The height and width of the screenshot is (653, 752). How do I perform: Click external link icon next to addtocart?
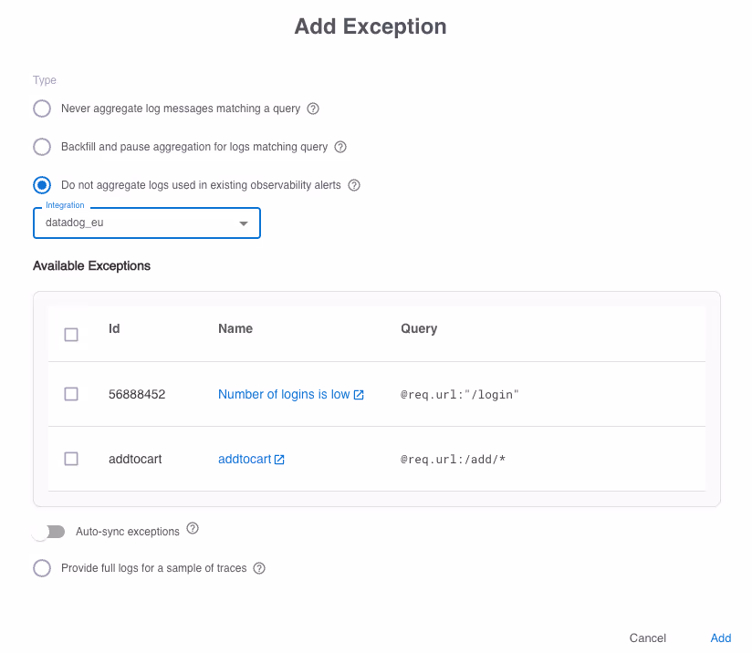pos(279,460)
